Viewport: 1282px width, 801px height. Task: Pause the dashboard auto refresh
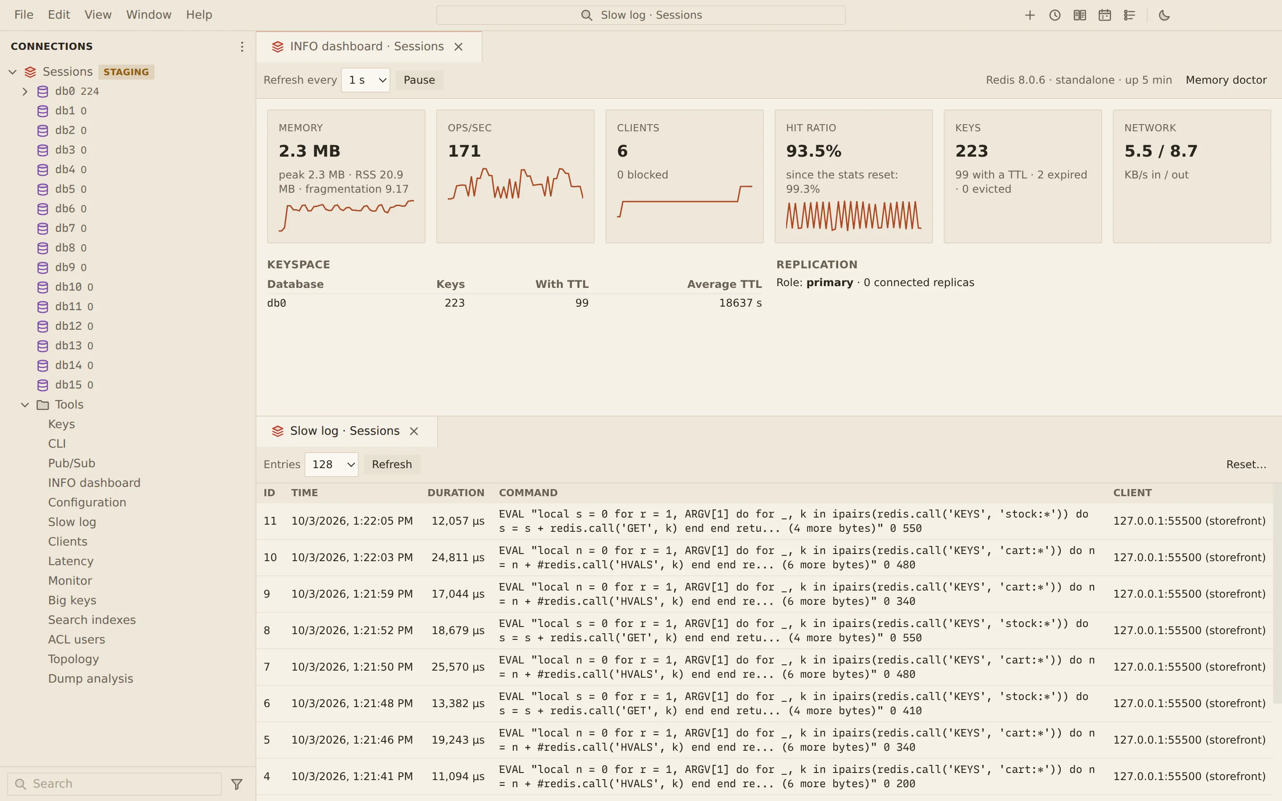419,80
